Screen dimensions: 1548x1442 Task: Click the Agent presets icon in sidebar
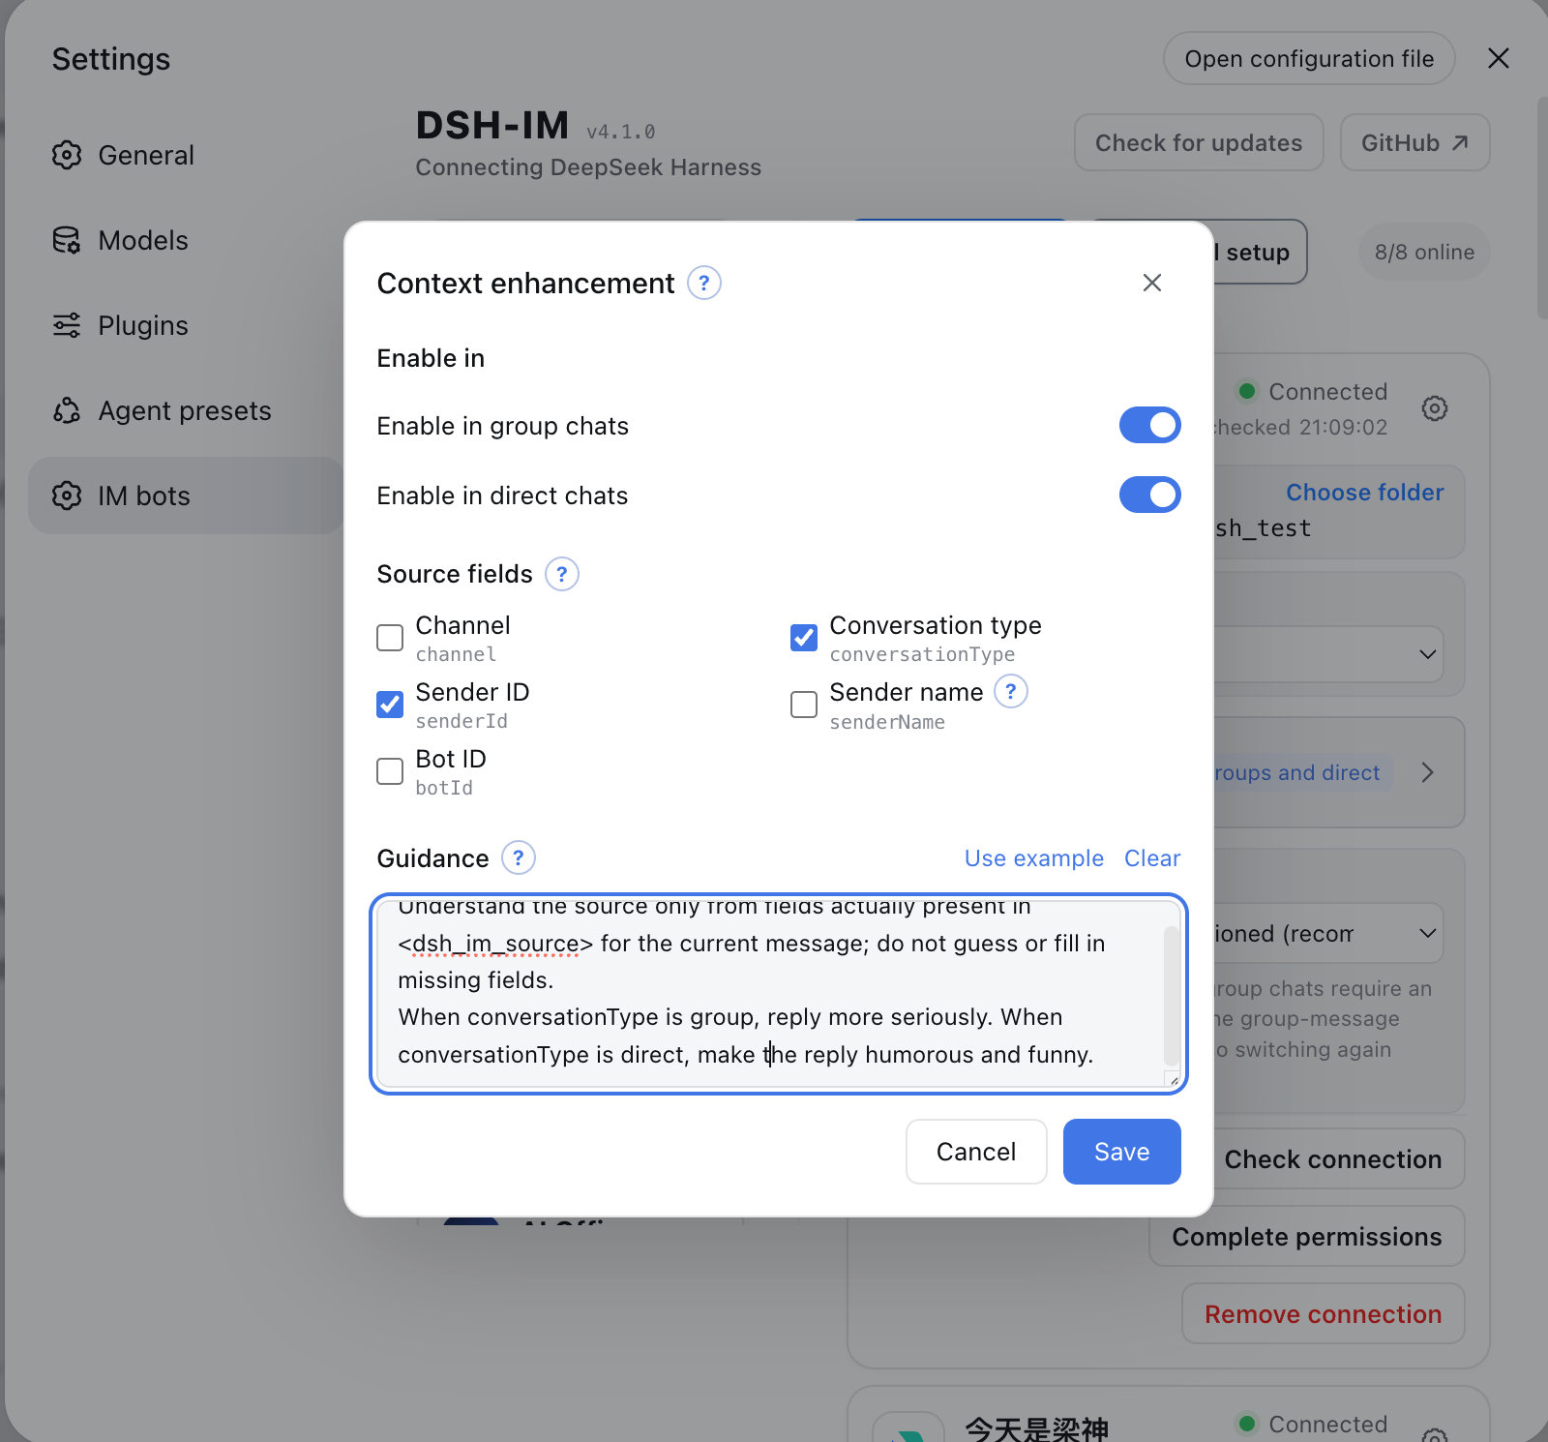tap(67, 410)
